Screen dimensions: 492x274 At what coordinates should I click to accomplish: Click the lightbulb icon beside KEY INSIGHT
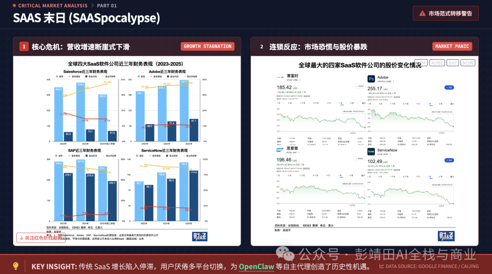point(15,266)
